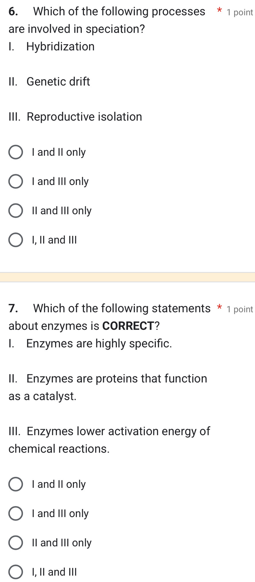Click the divider between questions 6 and 7

point(127,277)
